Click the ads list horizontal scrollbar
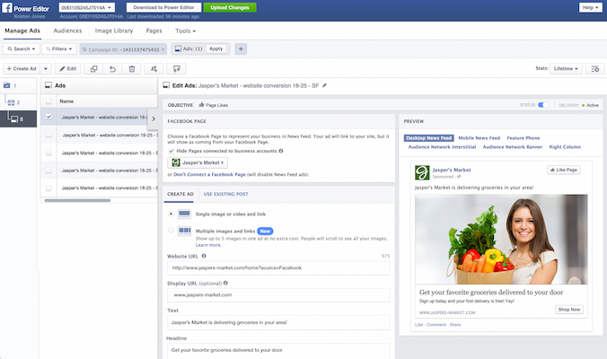The height and width of the screenshot is (359, 607). [x=77, y=200]
